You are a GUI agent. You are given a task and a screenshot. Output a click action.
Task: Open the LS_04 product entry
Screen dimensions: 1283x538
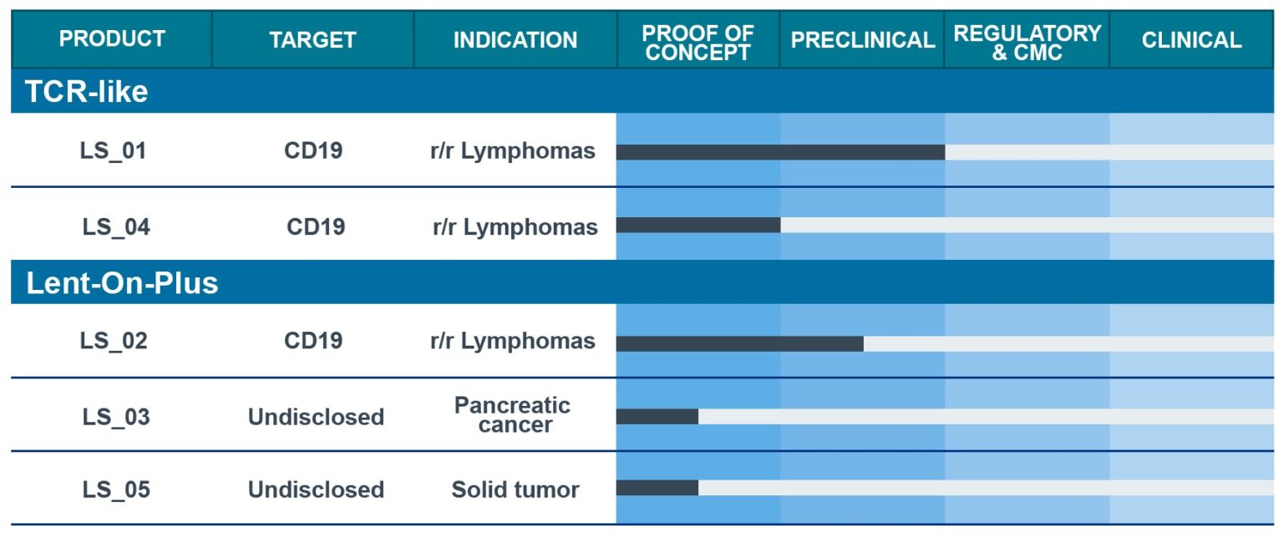pos(116,226)
